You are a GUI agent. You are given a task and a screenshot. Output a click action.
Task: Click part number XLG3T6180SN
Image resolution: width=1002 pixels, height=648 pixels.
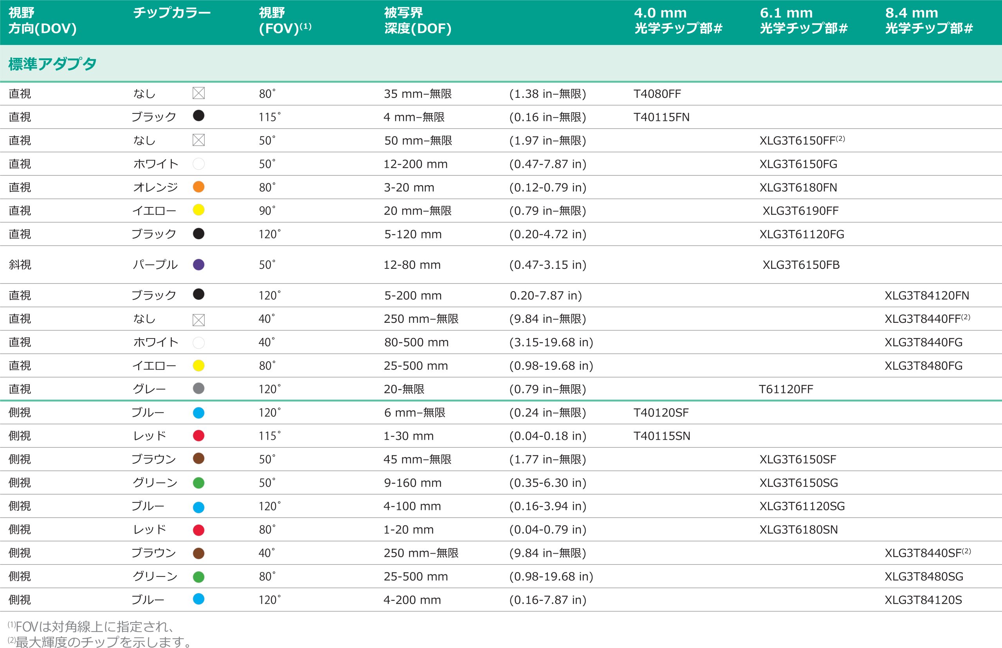[798, 530]
